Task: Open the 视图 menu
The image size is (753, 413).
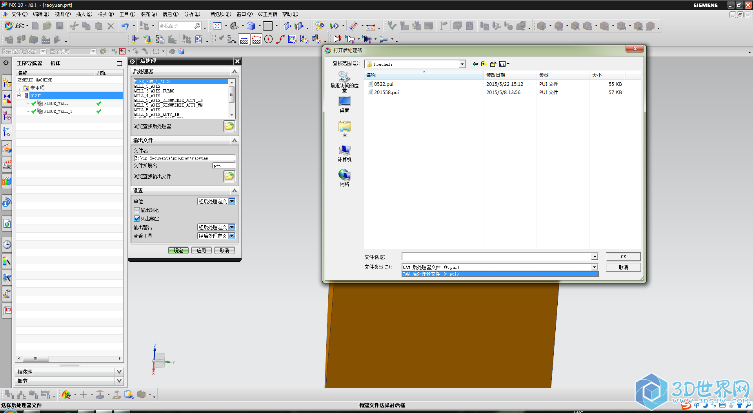Action: (62, 14)
